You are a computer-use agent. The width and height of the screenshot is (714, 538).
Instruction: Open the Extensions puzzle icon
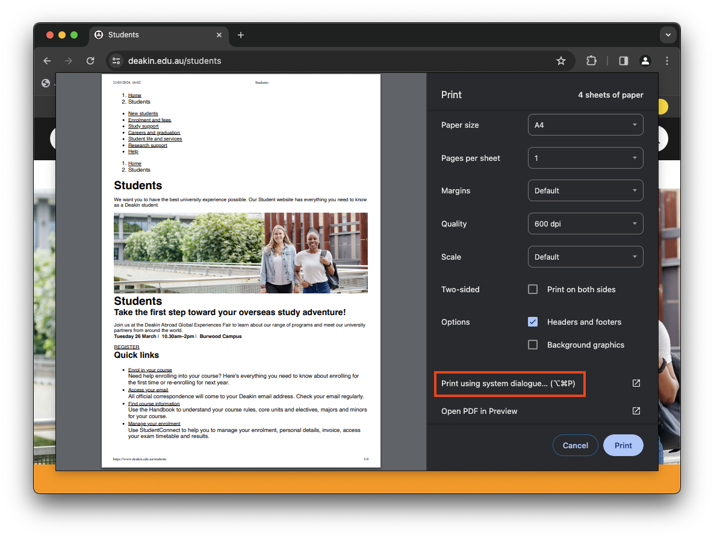[591, 61]
